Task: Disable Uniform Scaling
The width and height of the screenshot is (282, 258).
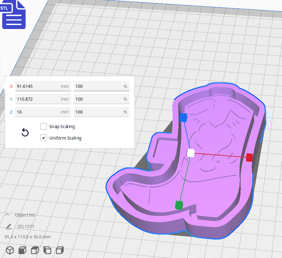Action: point(43,138)
